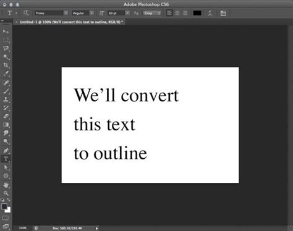Screen dimensions: 293x231
Task: Open the Type tool preset picker
Action: (x=17, y=13)
